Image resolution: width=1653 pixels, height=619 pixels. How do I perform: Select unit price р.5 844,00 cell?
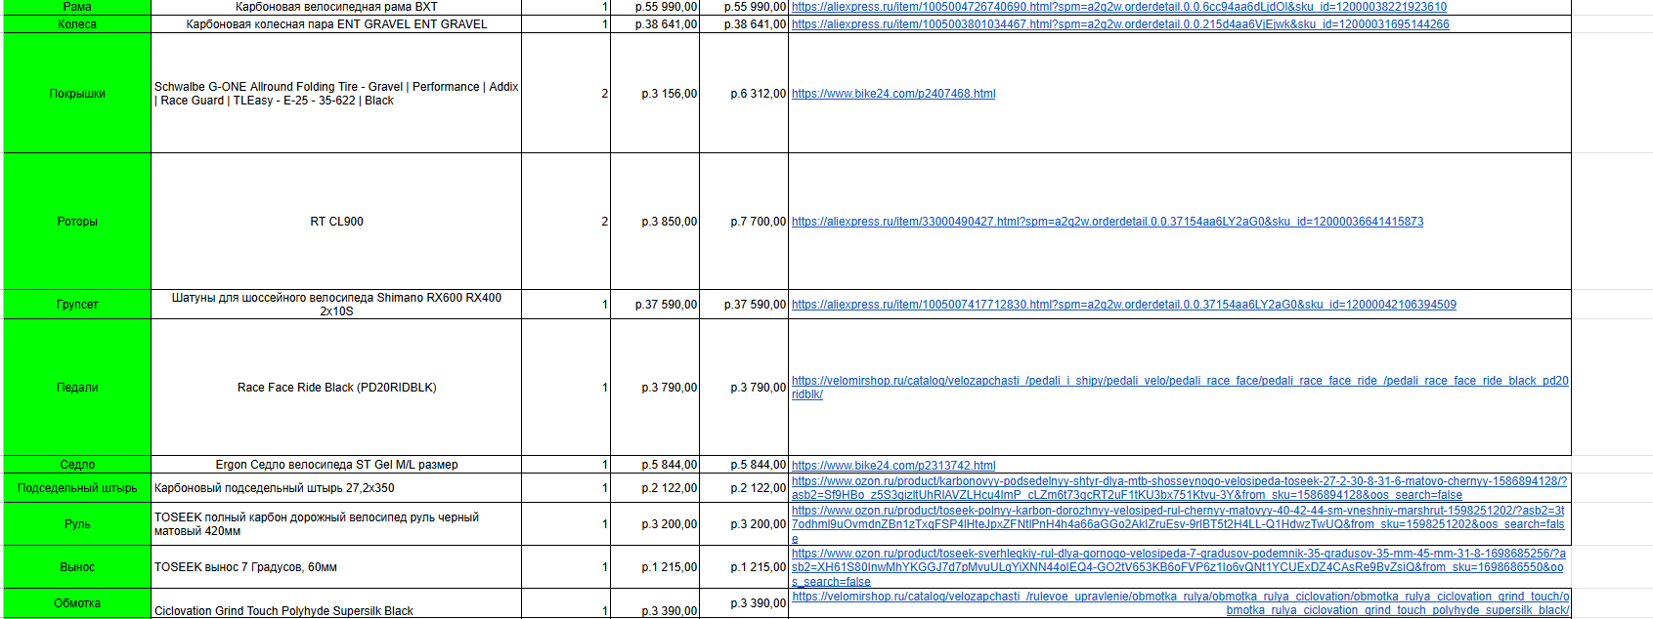click(x=655, y=465)
